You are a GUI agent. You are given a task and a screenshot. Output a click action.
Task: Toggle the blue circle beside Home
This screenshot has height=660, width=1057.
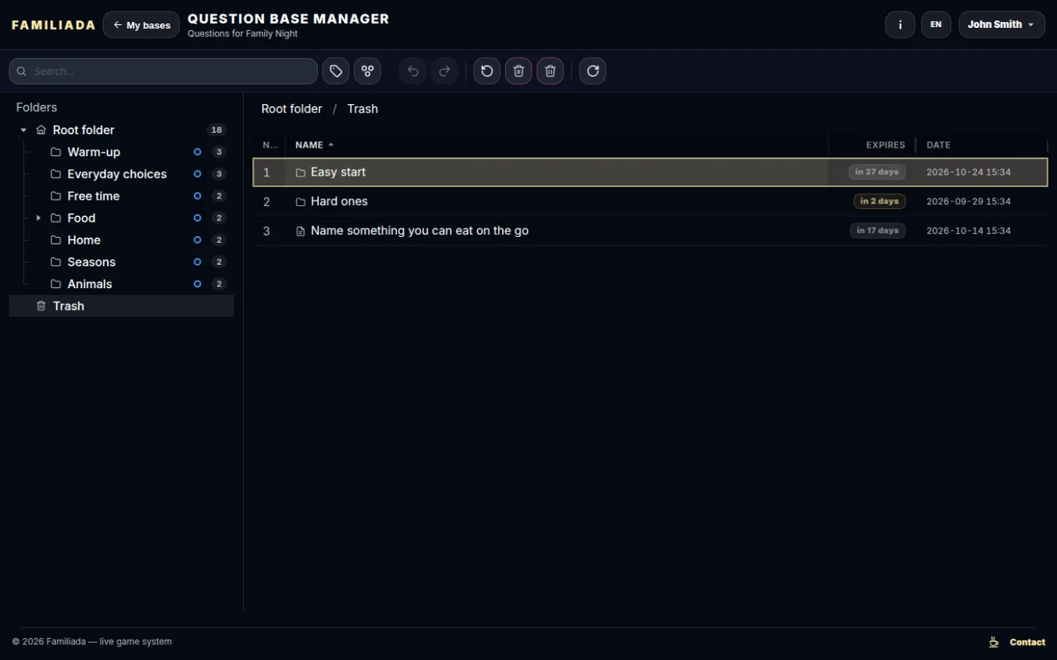(x=197, y=240)
